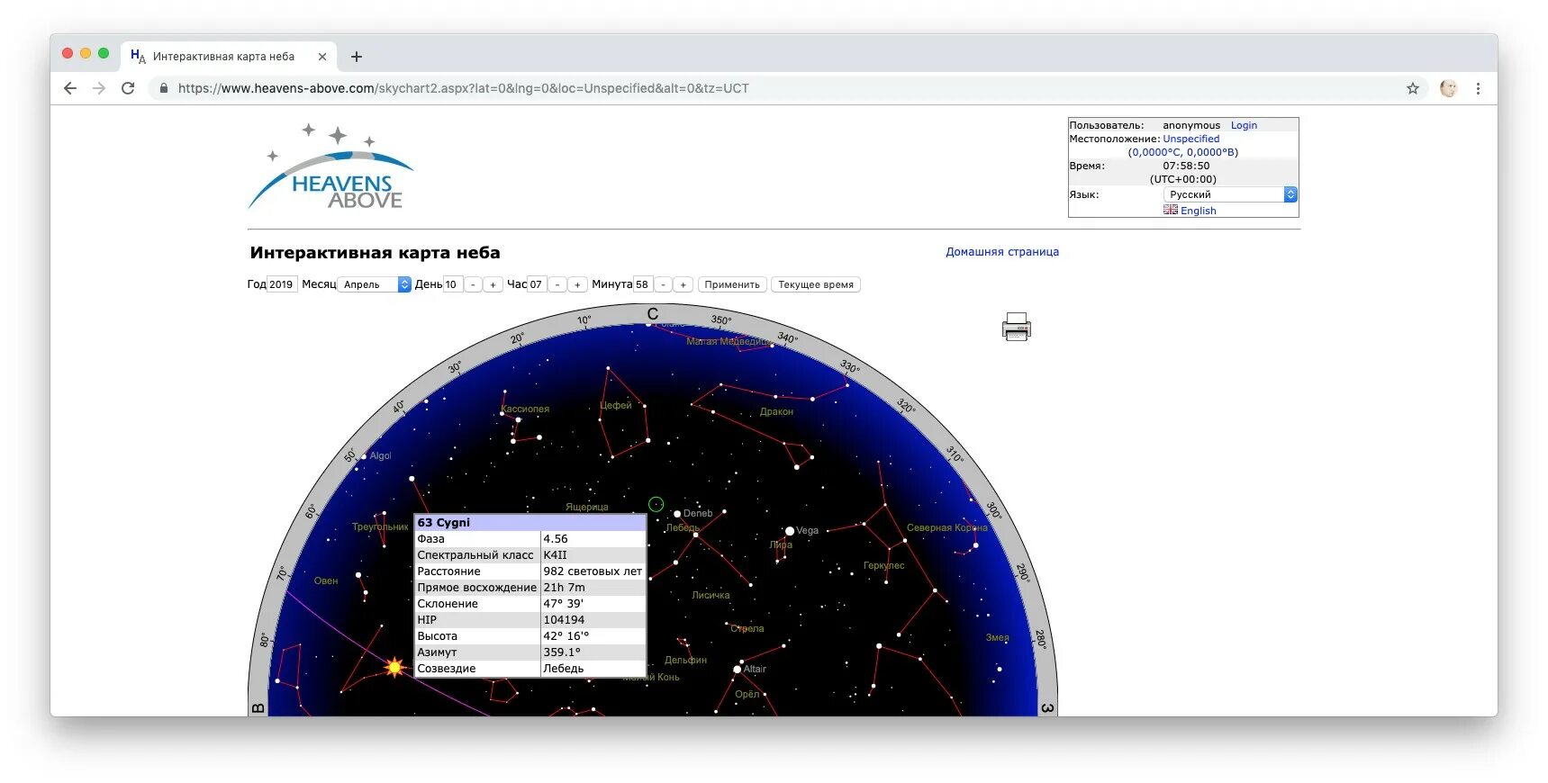The width and height of the screenshot is (1548, 783).
Task: Click the Deneb star on the chart
Action: pos(677,514)
